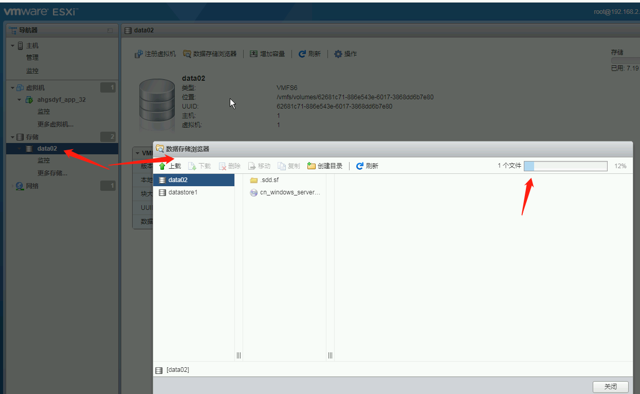The width and height of the screenshot is (640, 394).
Task: Click the download file icon
Action: tap(192, 166)
